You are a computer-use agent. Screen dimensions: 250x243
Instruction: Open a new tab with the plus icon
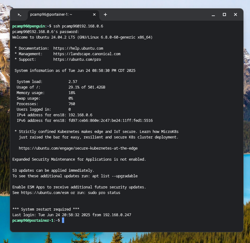105,14
